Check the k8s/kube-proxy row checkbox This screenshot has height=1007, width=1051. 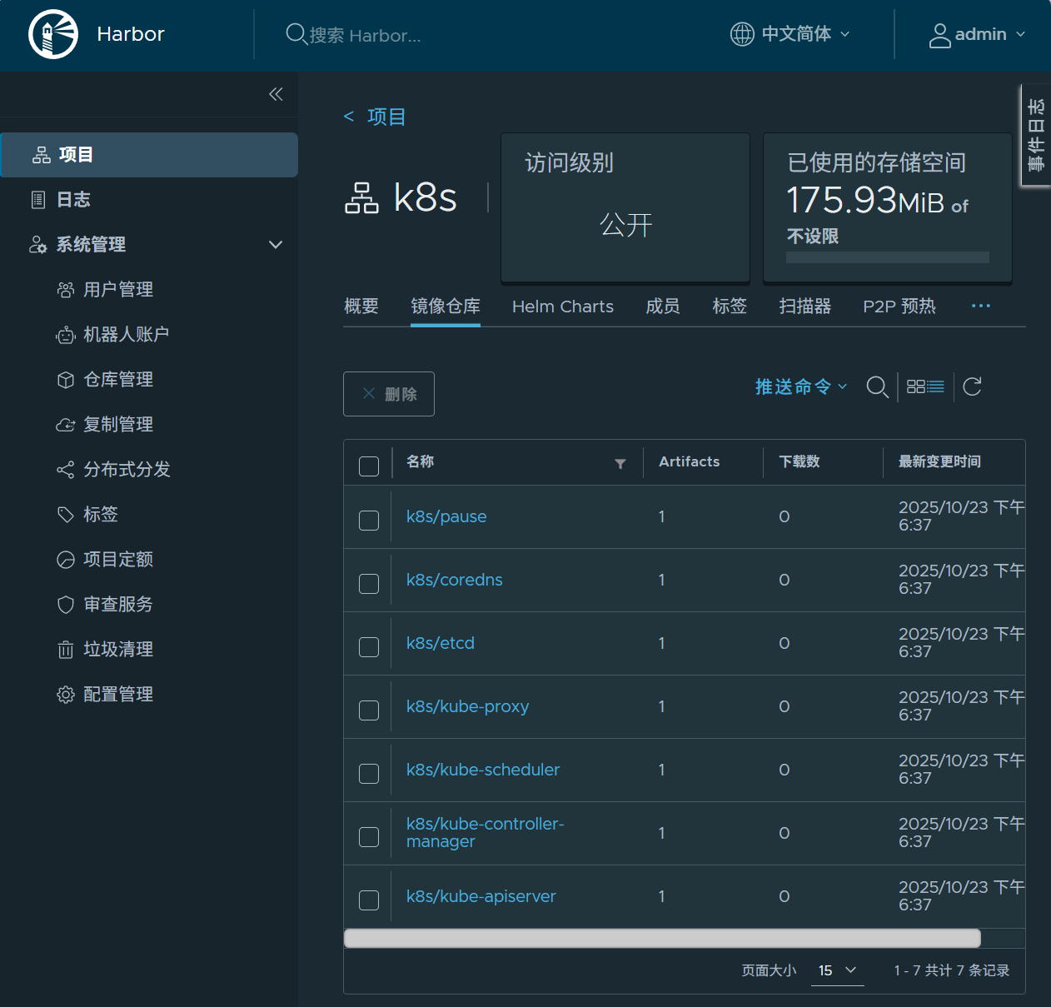(369, 710)
